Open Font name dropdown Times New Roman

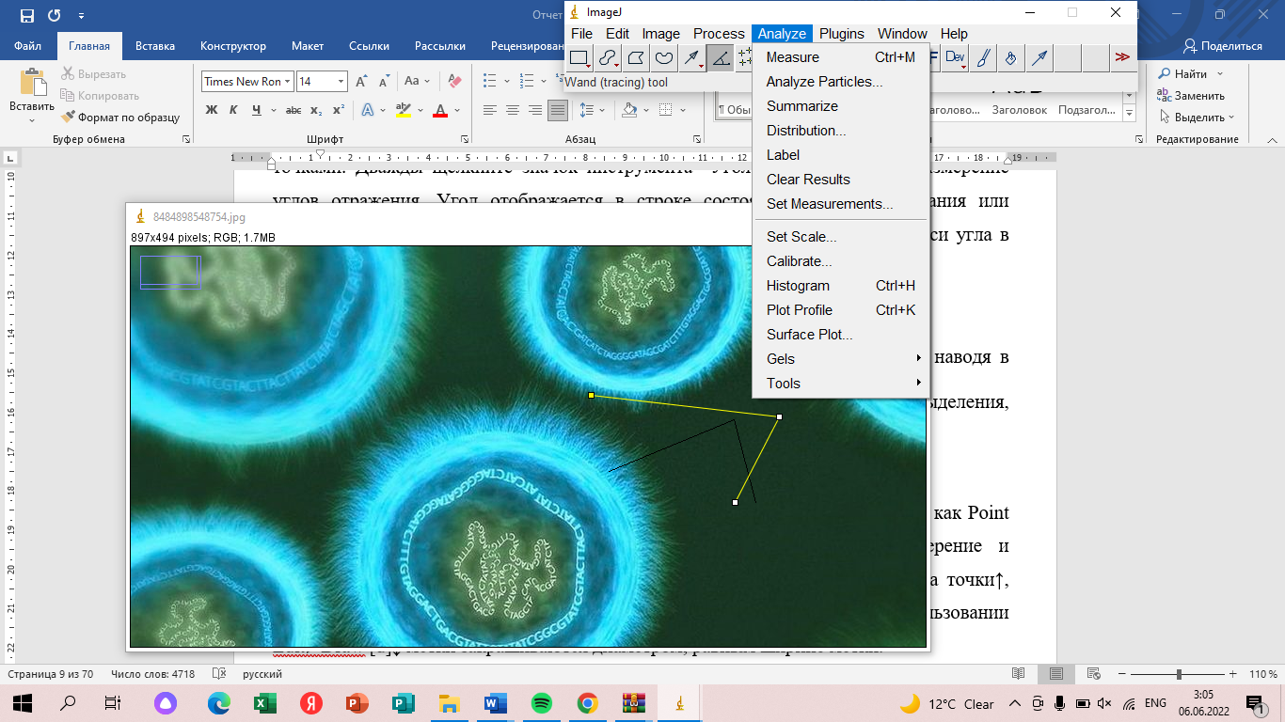(x=288, y=82)
